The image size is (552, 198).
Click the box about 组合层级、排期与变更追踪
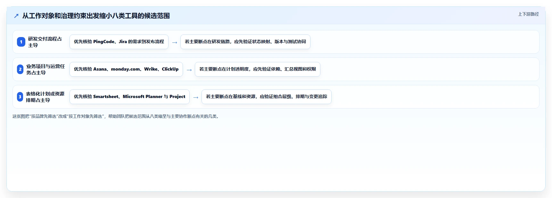click(267, 97)
